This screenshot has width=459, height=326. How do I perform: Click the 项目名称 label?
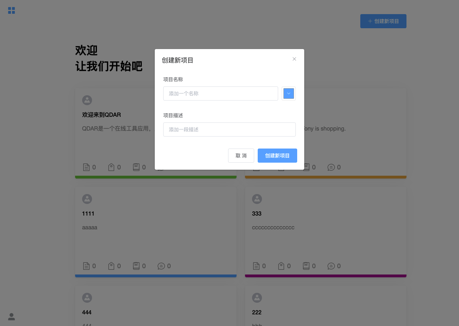tap(173, 79)
